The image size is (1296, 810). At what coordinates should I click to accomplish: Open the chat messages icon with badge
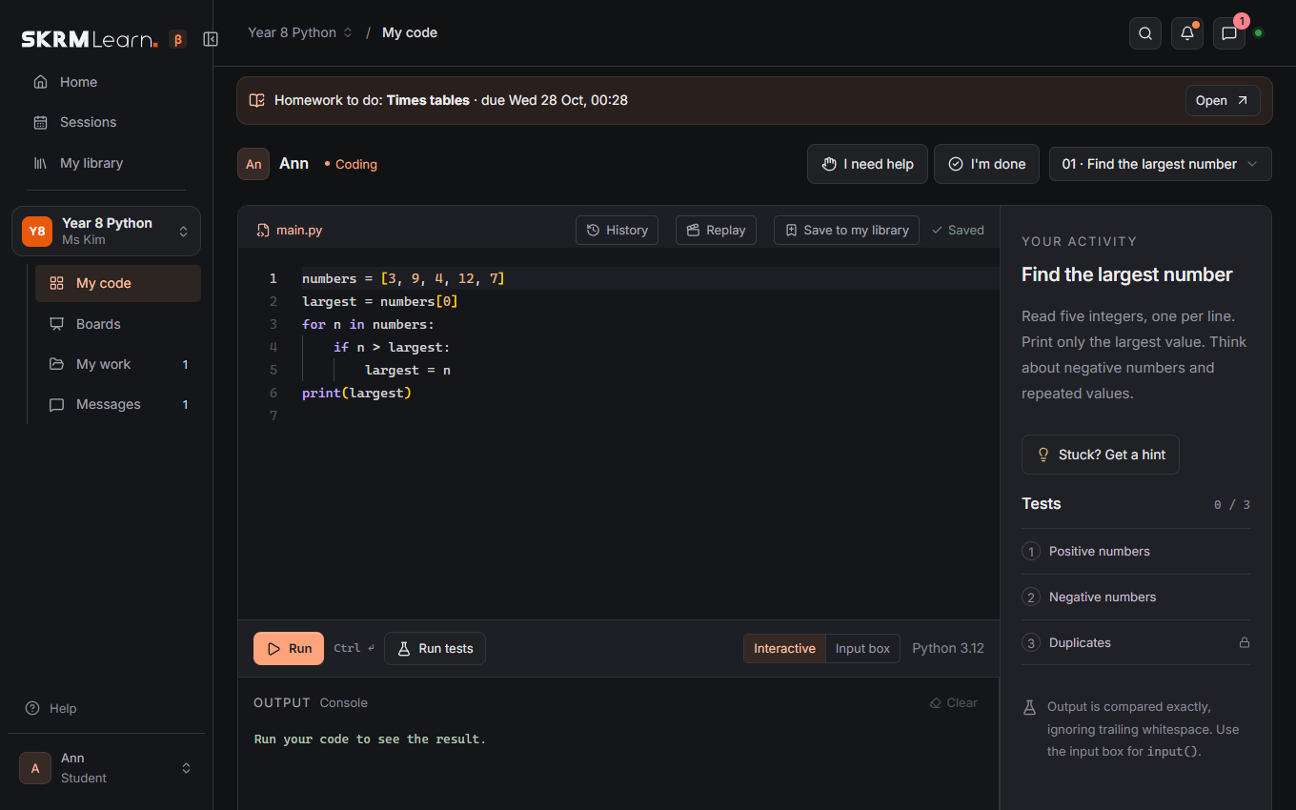click(x=1229, y=33)
